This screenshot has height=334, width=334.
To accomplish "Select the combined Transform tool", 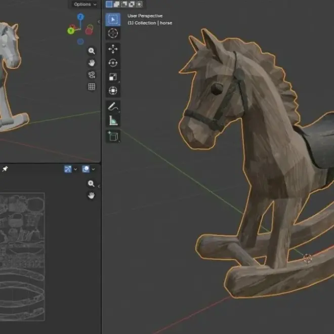I will coord(113,91).
